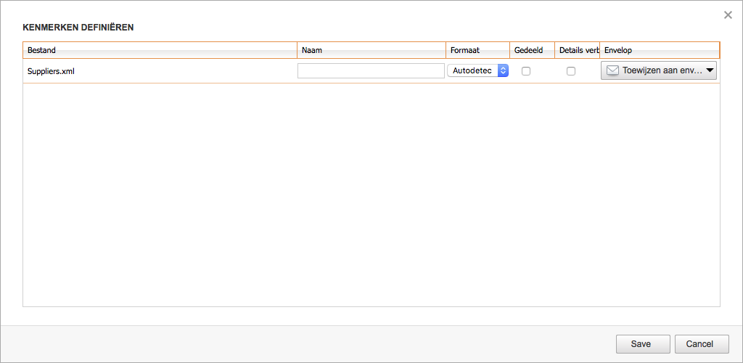The image size is (743, 363).
Task: Open the Autodetec format dropdown
Action: click(x=472, y=70)
